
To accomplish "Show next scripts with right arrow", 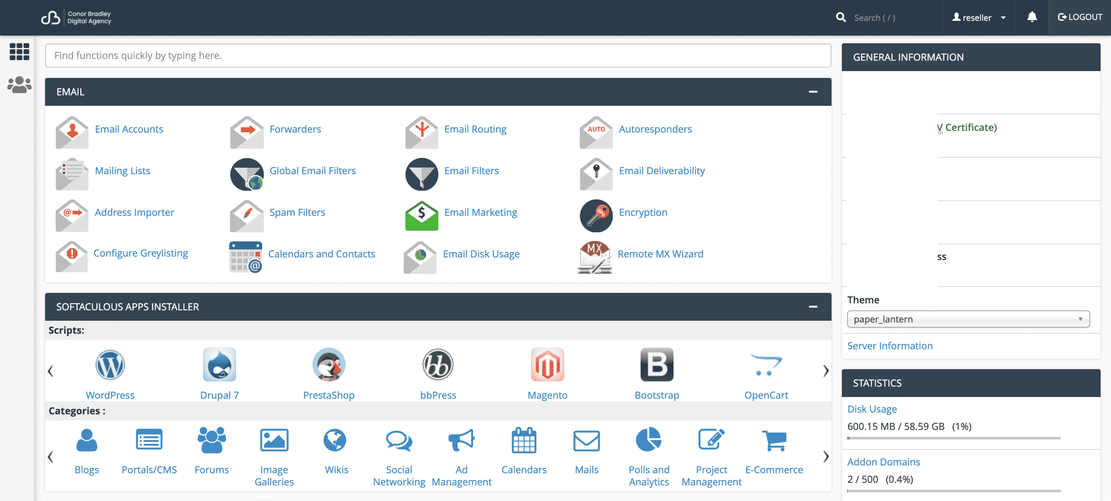I will tap(826, 371).
